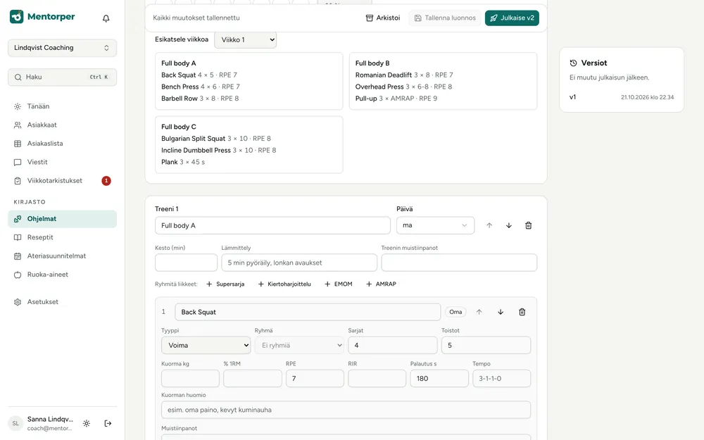704x440 pixels.
Task: Open Ruoka-aineet in sidebar
Action: tap(63, 275)
